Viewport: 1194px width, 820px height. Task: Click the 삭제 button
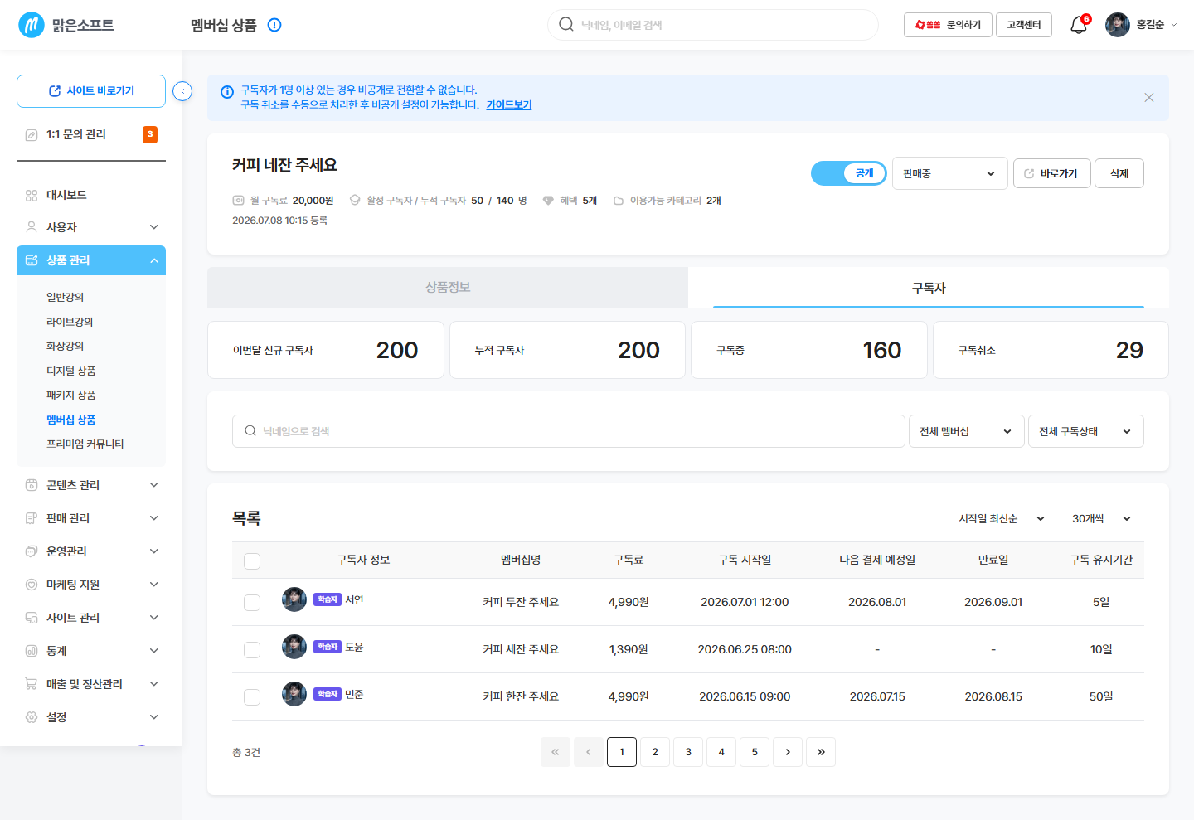(x=1119, y=173)
